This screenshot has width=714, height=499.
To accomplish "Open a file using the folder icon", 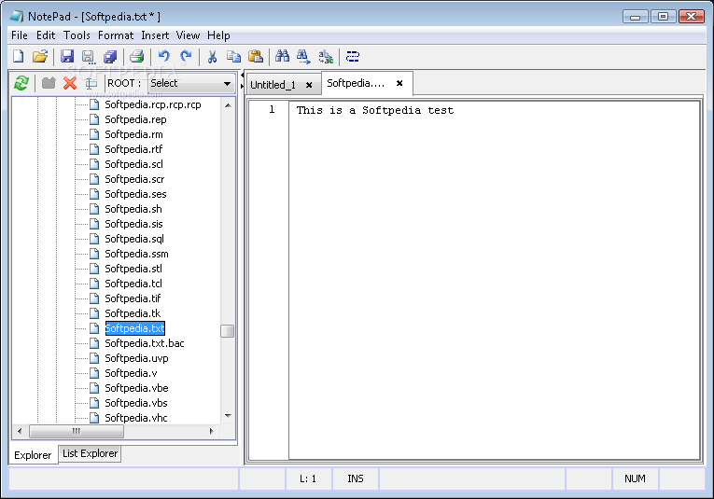I will click(x=40, y=56).
